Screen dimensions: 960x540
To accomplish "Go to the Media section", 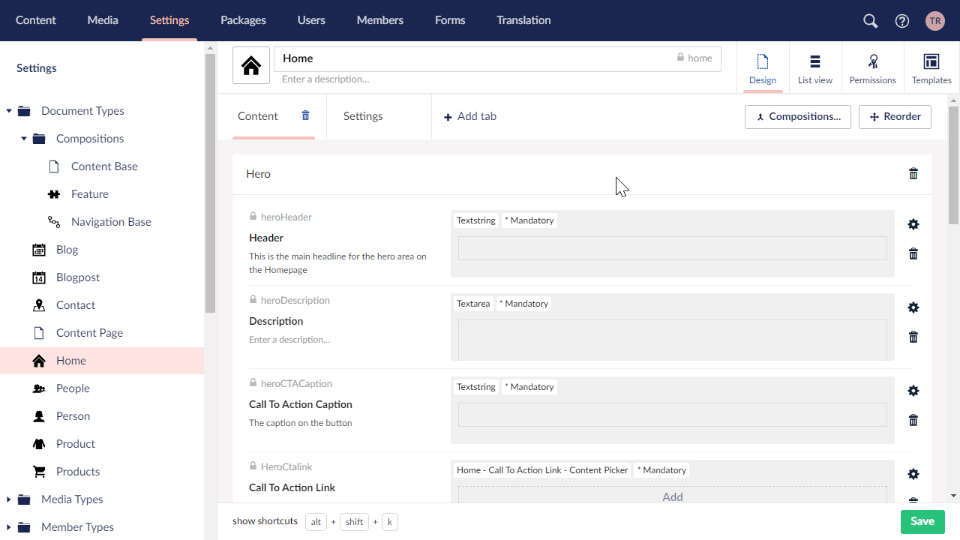I will pyautogui.click(x=103, y=20).
